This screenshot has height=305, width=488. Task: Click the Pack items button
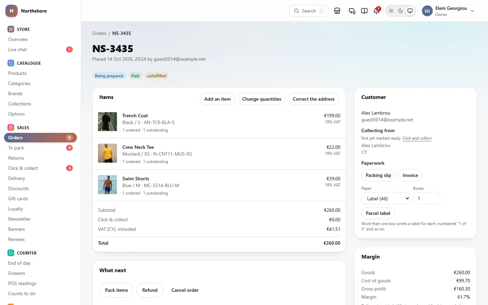click(x=116, y=290)
